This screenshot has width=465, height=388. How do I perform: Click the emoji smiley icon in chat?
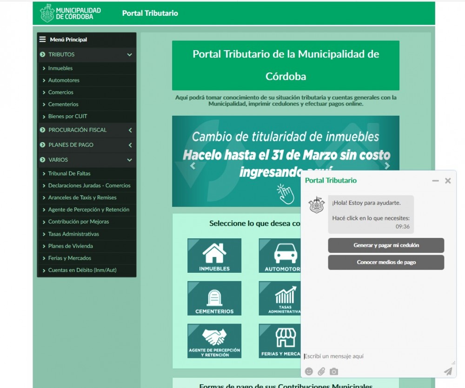pyautogui.click(x=309, y=371)
